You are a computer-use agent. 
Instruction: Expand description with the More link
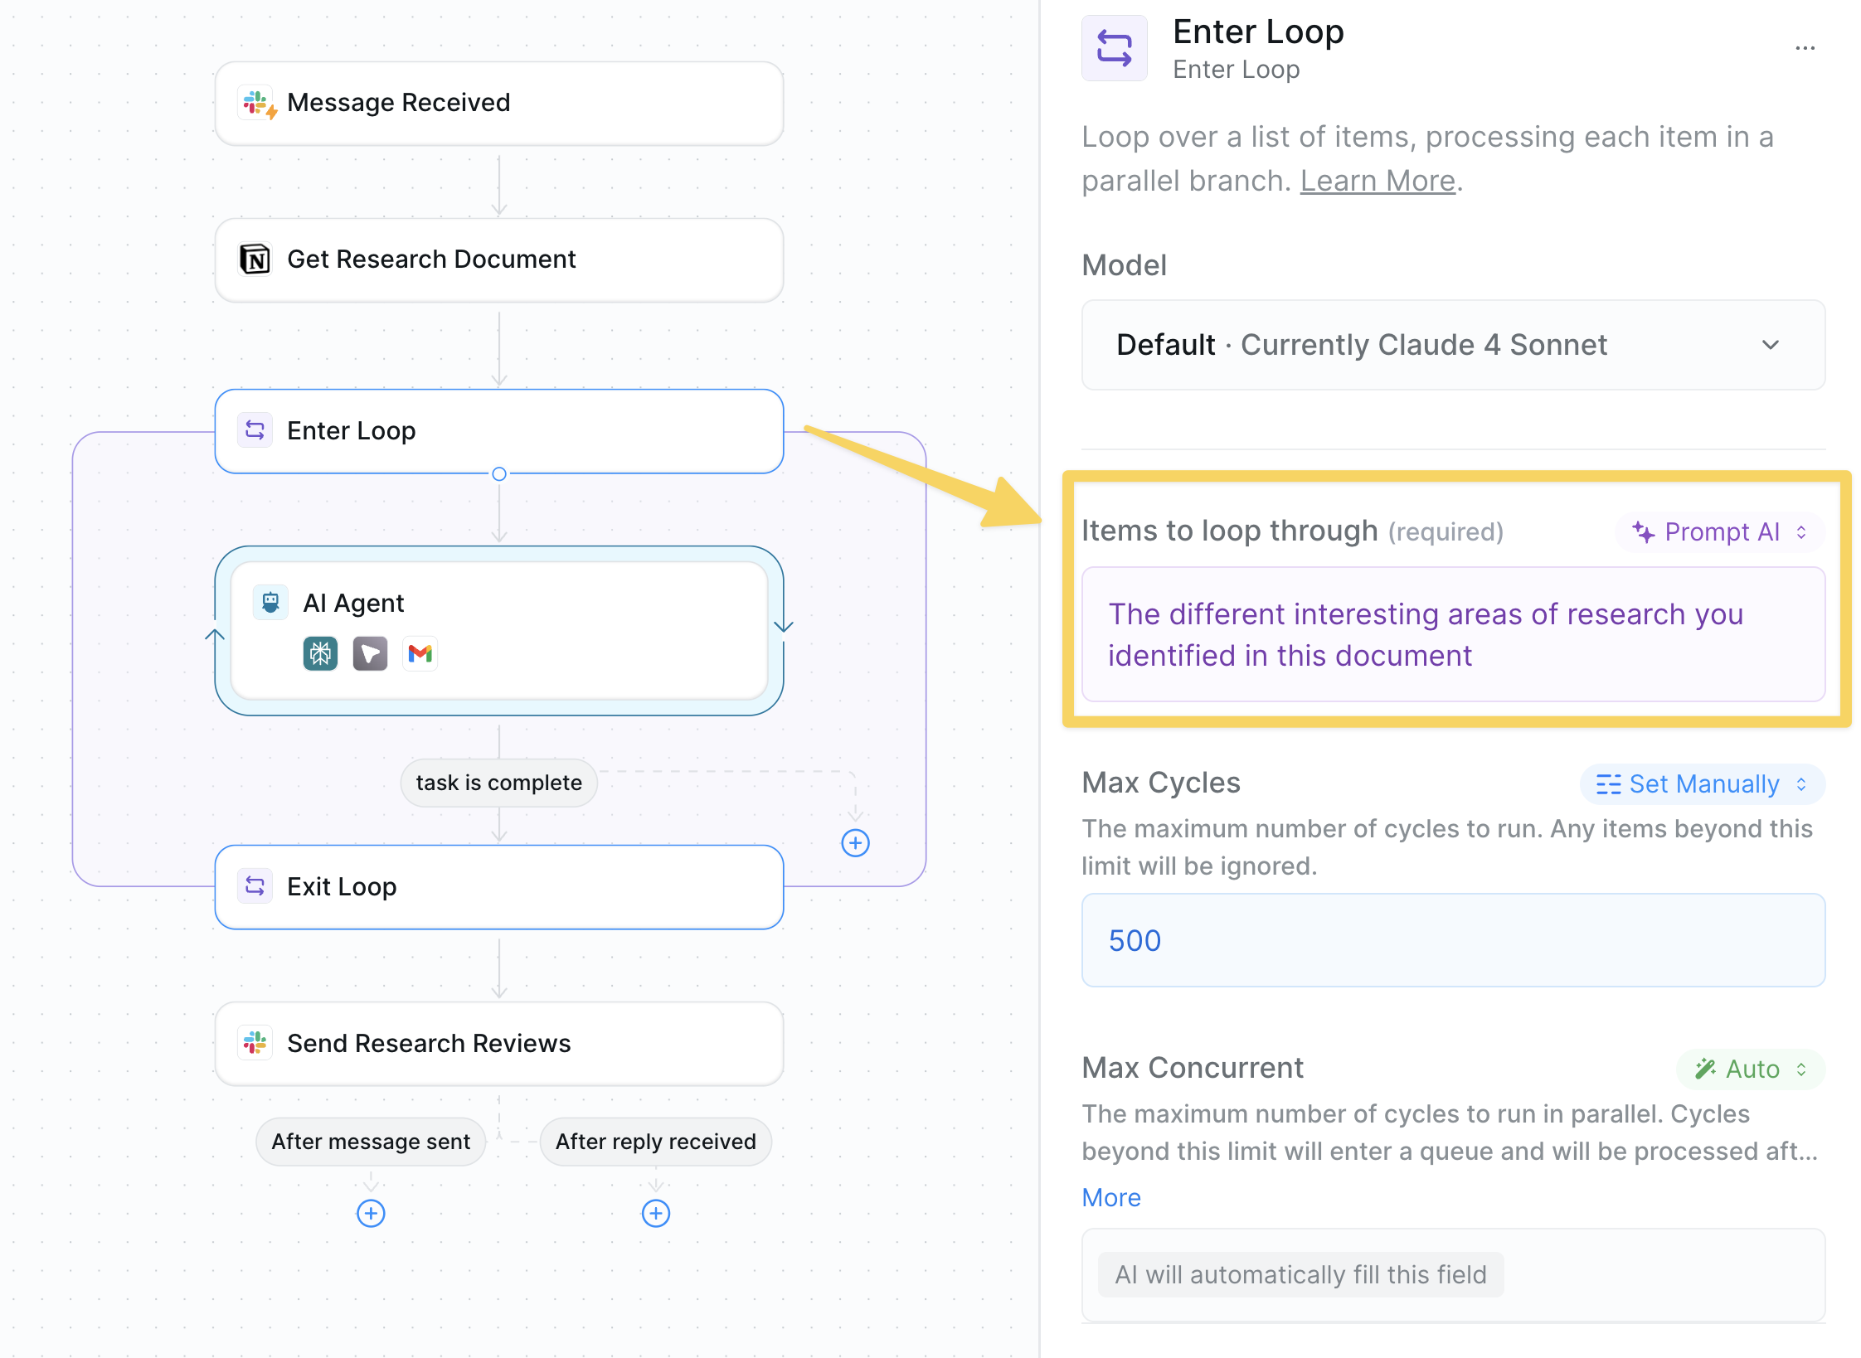(x=1111, y=1198)
